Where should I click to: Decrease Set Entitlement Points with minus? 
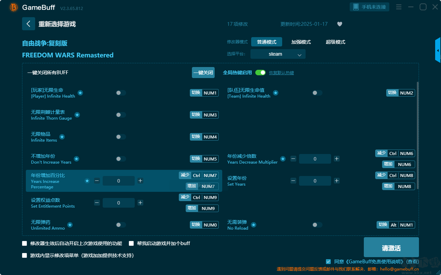tap(97, 203)
